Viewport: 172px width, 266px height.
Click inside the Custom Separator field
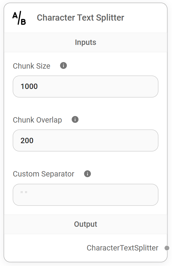pos(85,195)
